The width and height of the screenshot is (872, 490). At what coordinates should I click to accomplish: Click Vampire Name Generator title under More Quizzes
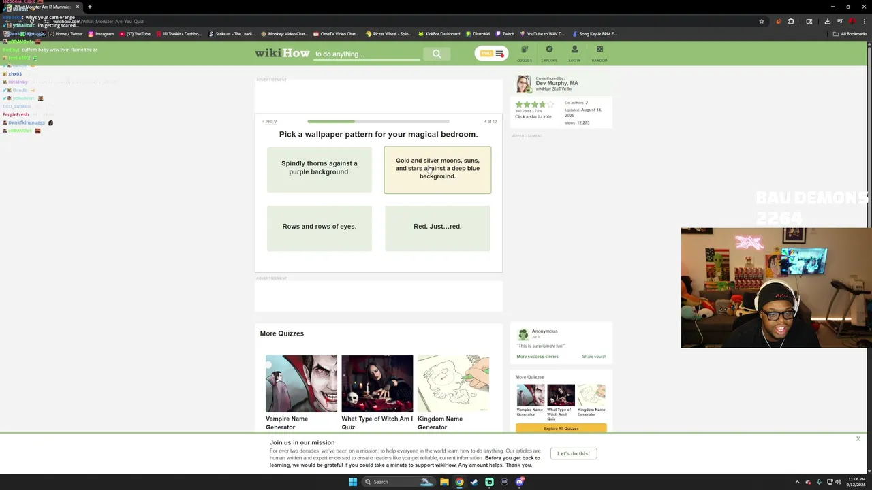click(287, 423)
